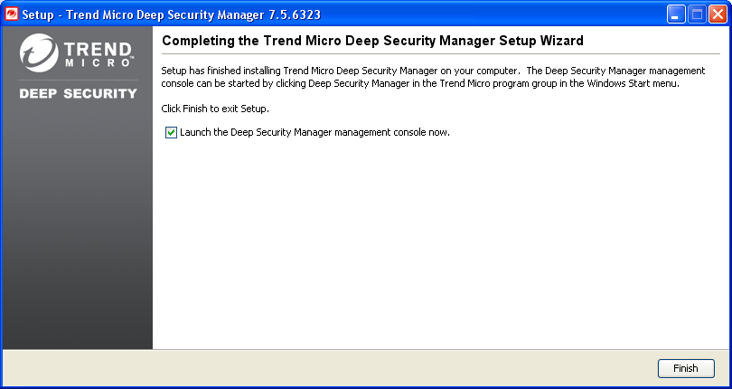Minimize the Setup window
732x389 pixels.
click(x=677, y=14)
